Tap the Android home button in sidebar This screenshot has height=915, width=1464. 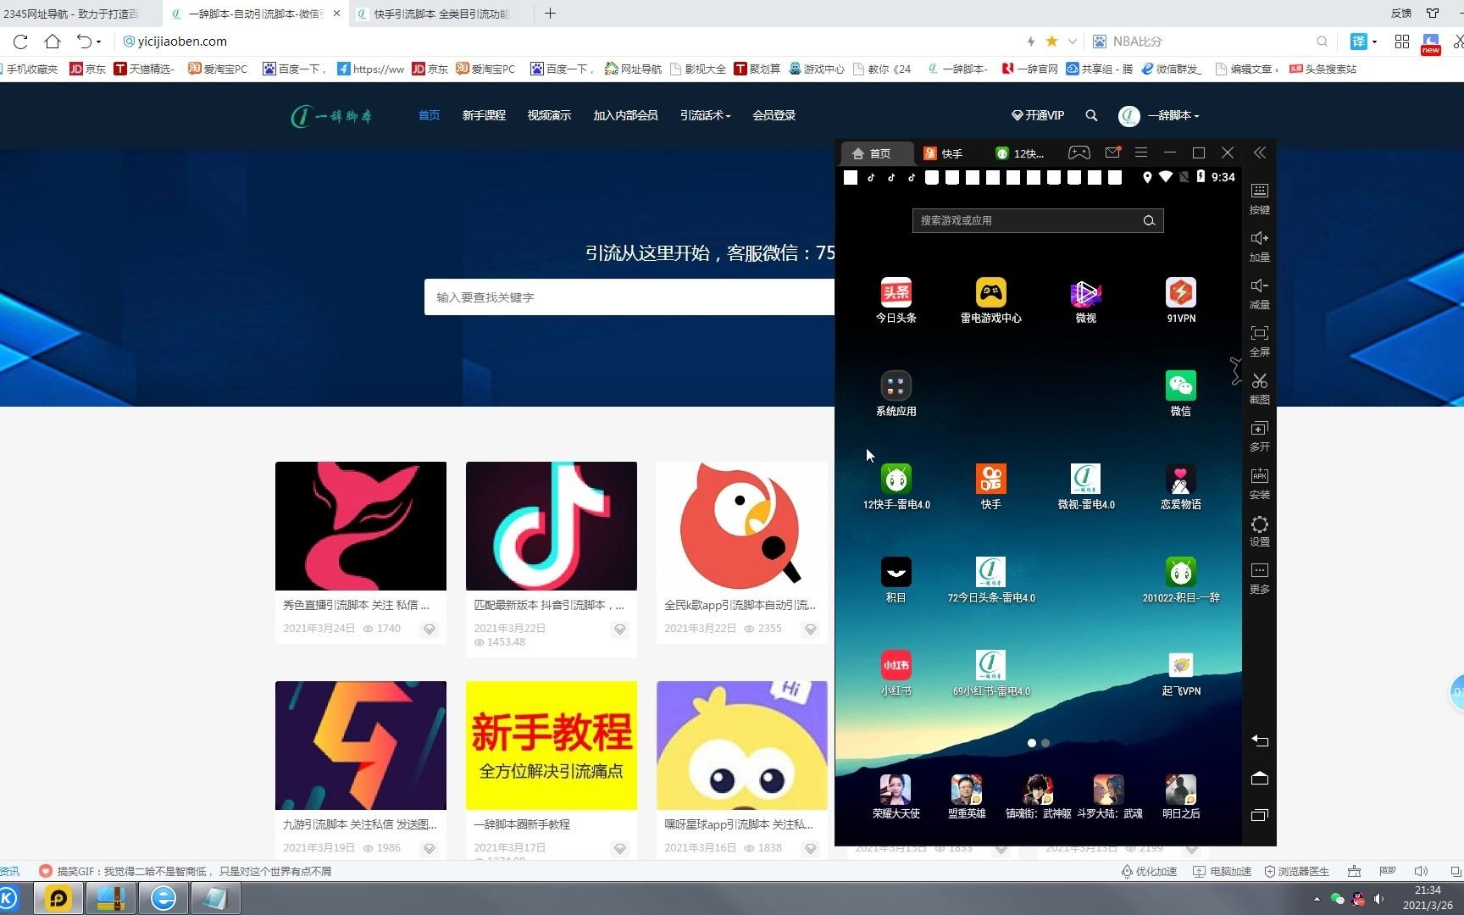[x=1260, y=778]
